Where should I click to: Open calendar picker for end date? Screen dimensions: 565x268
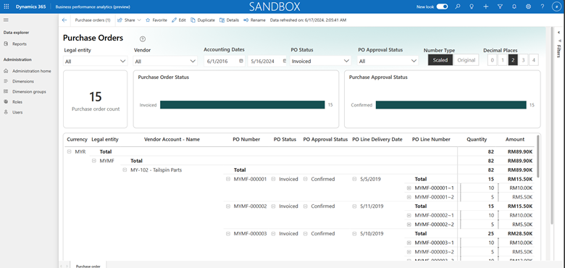pos(285,61)
